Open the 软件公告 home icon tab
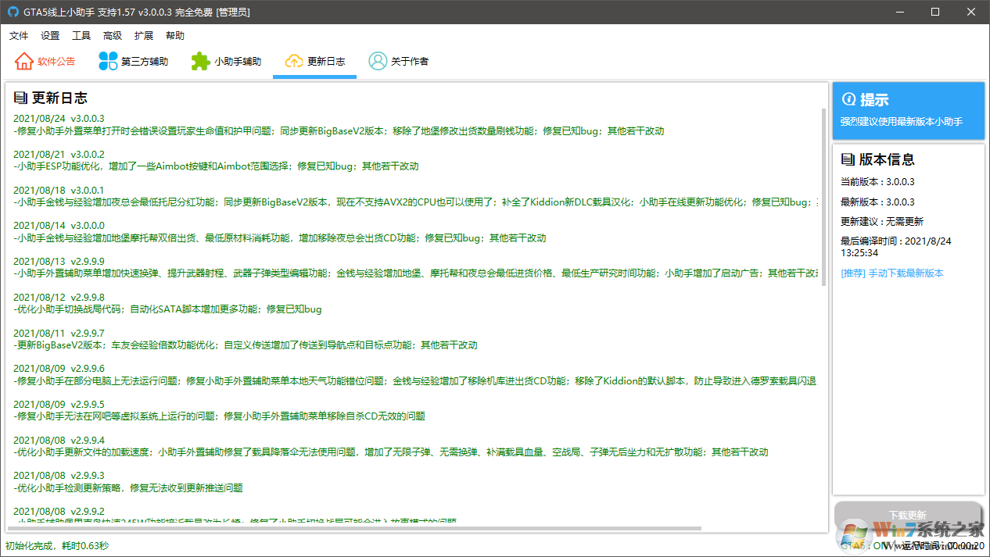This screenshot has height=557, width=990. [x=24, y=61]
